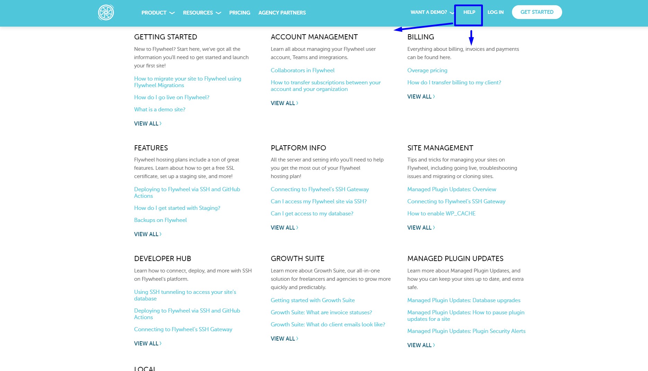Click the Flywheel logo icon

(106, 12)
